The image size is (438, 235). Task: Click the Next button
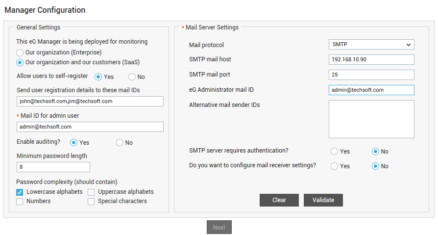(219, 227)
